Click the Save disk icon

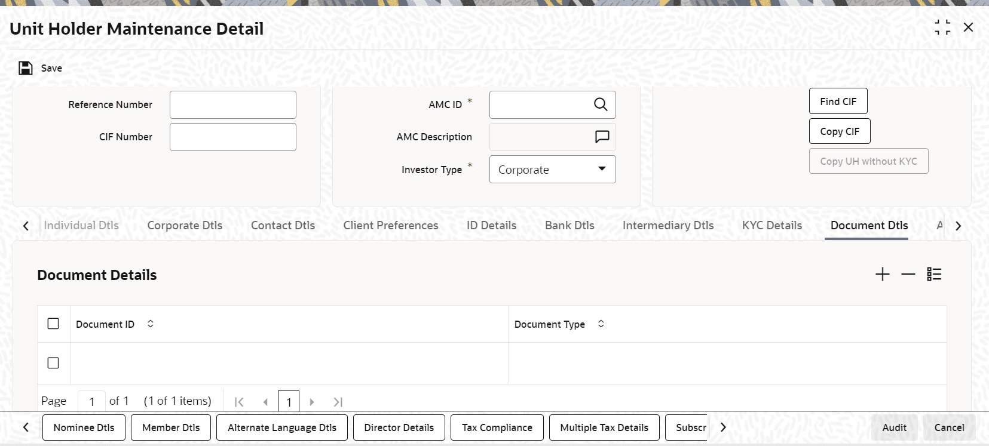tap(25, 68)
